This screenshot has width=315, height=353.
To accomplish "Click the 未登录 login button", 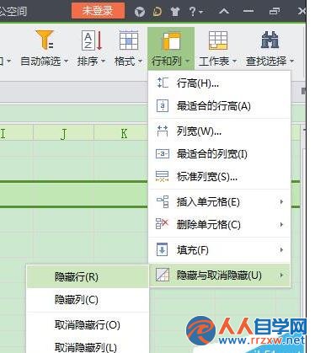I will [98, 11].
